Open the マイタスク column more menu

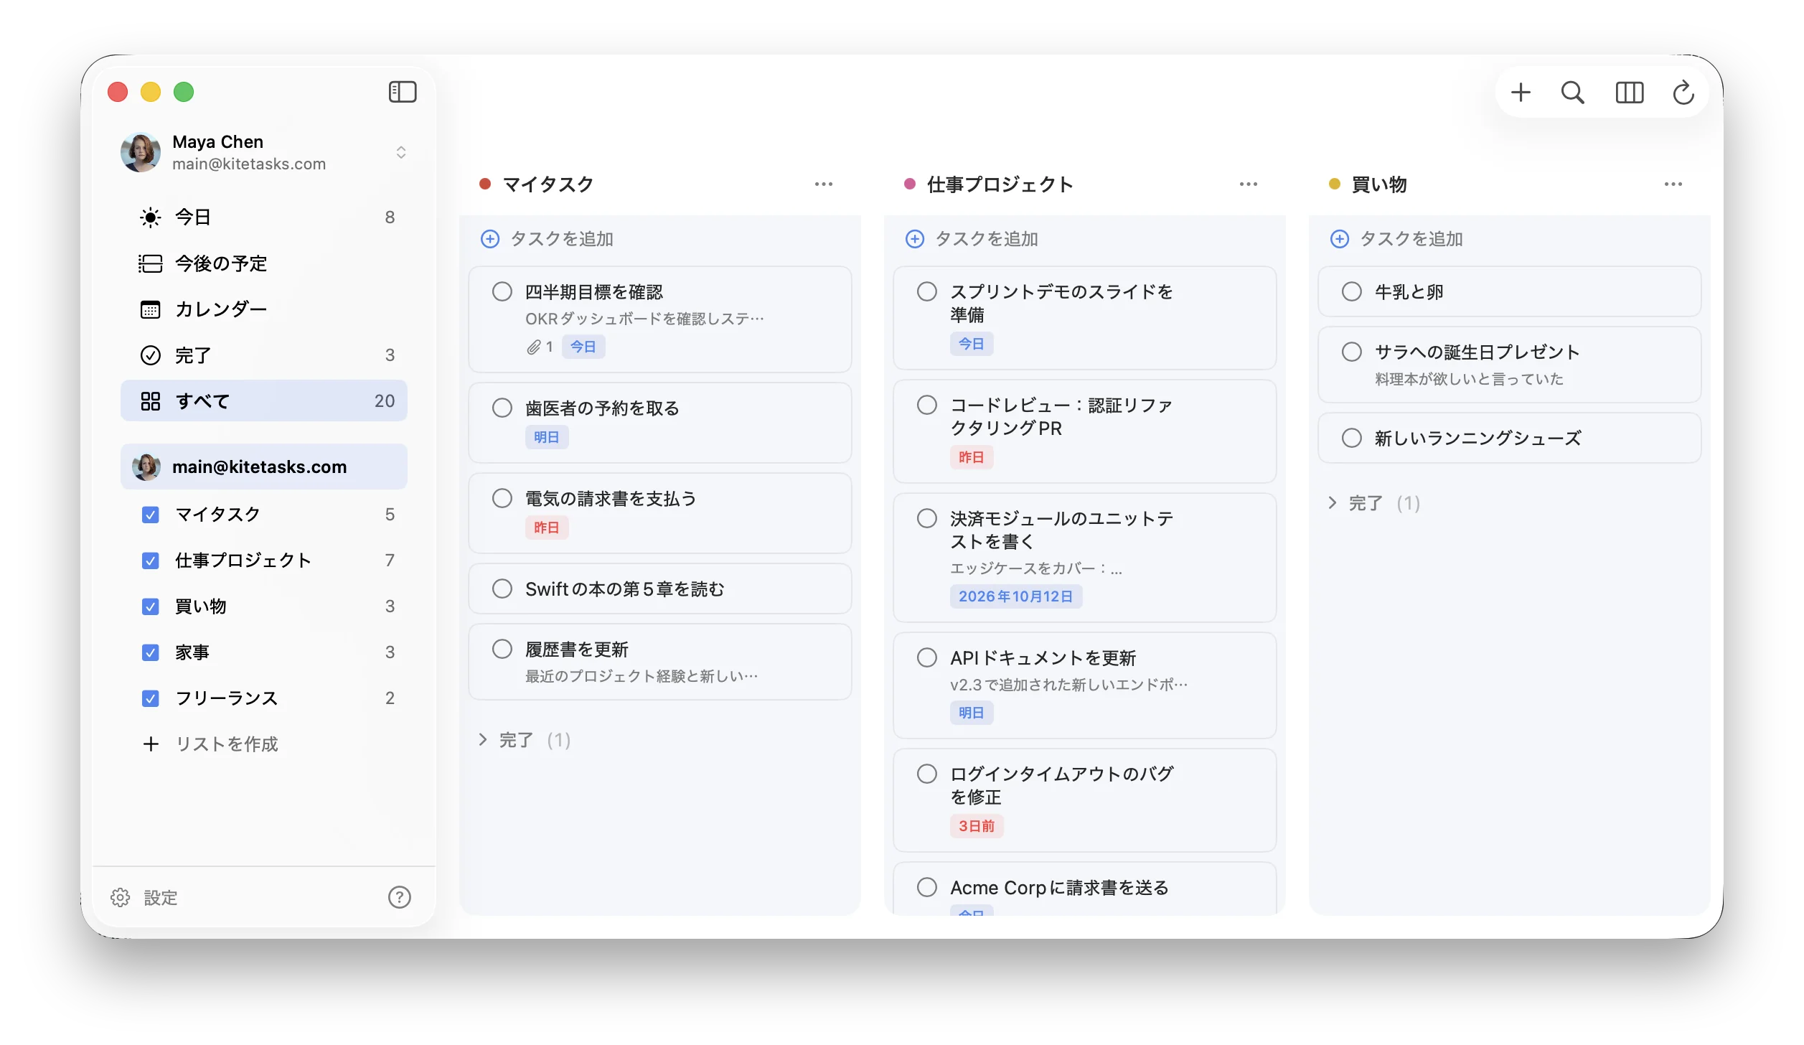coord(823,184)
